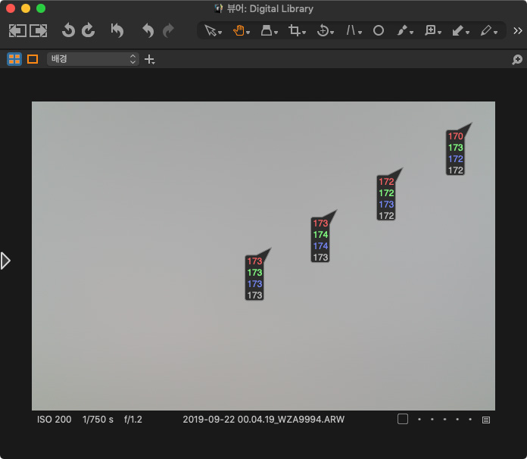Toggle the color tag square checkbox
Screen dimensions: 527x459
tap(403, 419)
